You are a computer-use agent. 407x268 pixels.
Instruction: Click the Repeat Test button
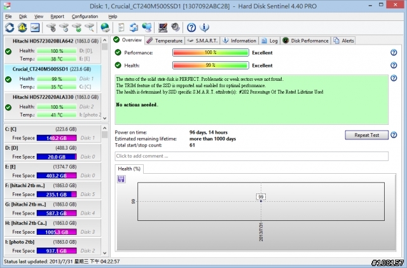366,135
